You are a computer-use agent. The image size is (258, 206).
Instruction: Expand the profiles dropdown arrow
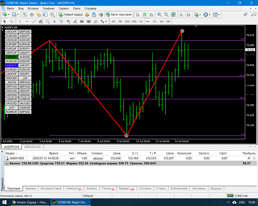click(x=18, y=14)
